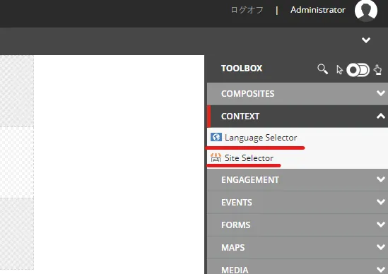388x274 pixels.
Task: Click the Language Selector globe icon
Action: tap(216, 137)
